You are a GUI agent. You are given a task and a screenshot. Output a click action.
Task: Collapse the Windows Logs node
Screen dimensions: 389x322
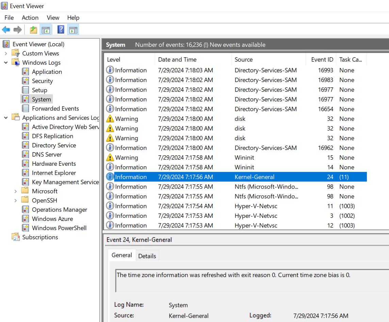pyautogui.click(x=6, y=63)
